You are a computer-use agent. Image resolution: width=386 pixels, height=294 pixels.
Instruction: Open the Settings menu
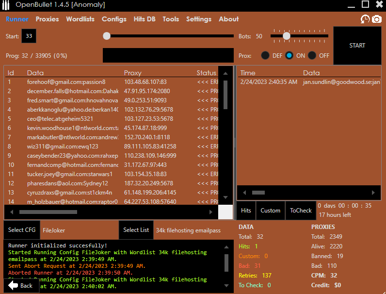[199, 19]
